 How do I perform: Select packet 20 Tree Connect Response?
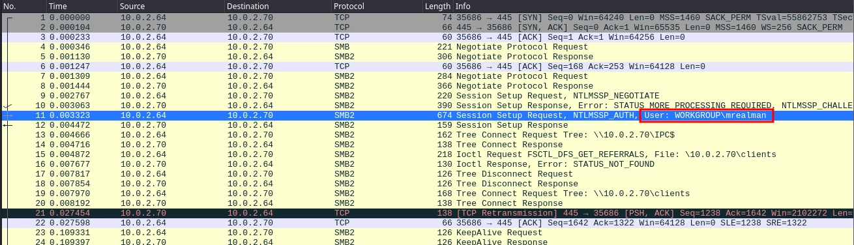pyautogui.click(x=427, y=203)
